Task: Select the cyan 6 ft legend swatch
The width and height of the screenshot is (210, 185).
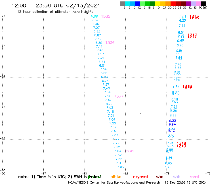Action: pos(127,3)
